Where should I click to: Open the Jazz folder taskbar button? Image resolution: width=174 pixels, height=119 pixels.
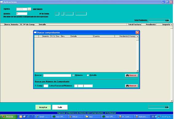click(92, 117)
